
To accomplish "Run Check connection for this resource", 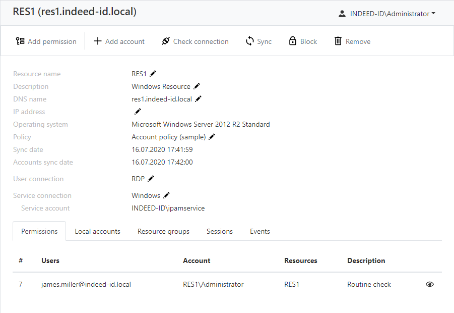I will [195, 41].
